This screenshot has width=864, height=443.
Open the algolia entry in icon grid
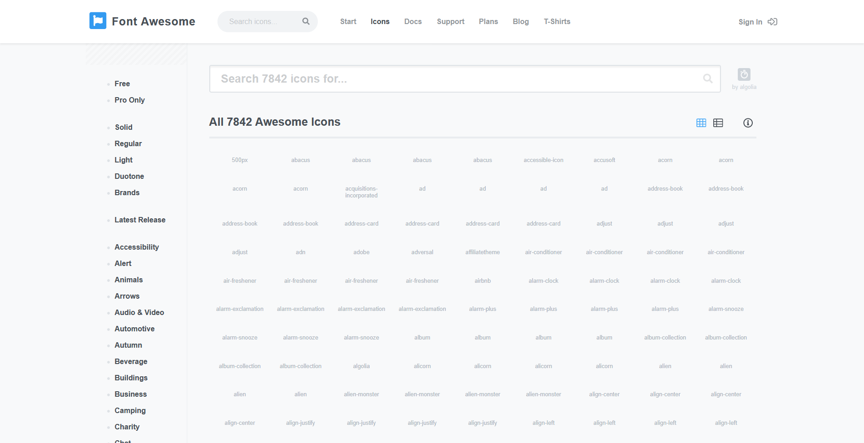pyautogui.click(x=361, y=366)
